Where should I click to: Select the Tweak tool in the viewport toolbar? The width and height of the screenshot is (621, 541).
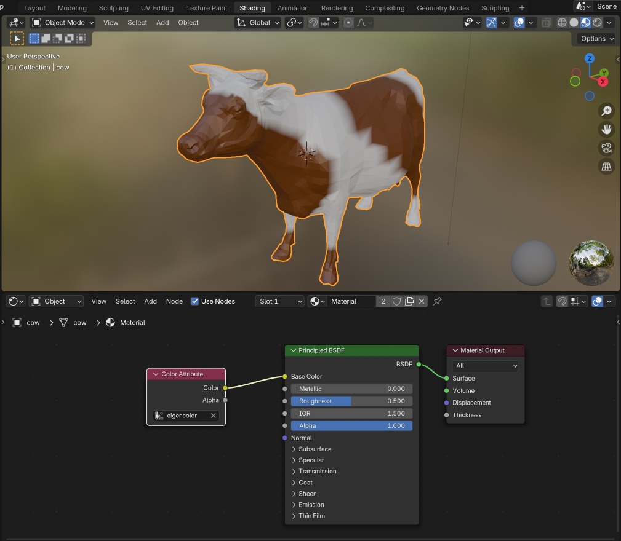click(x=17, y=38)
